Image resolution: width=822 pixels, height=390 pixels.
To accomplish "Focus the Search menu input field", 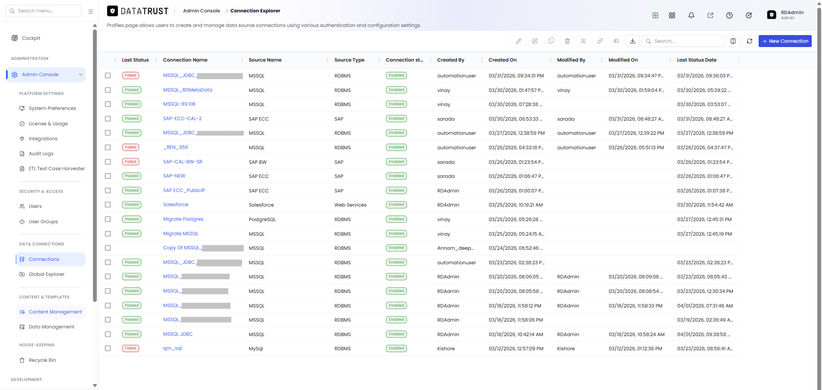I will tap(43, 11).
